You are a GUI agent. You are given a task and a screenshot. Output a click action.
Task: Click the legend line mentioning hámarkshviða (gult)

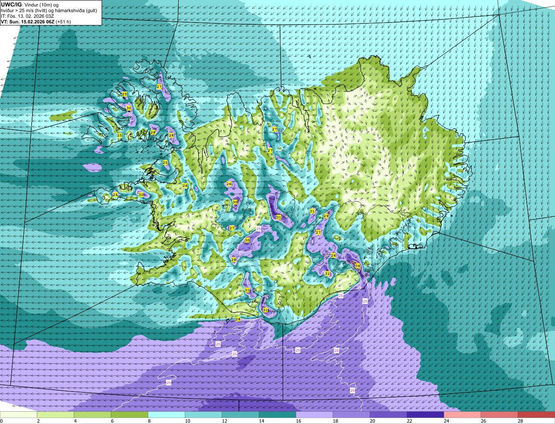coord(49,10)
